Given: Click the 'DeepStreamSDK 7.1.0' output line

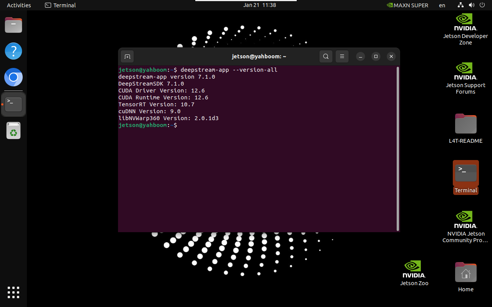Looking at the screenshot, I should point(151,84).
